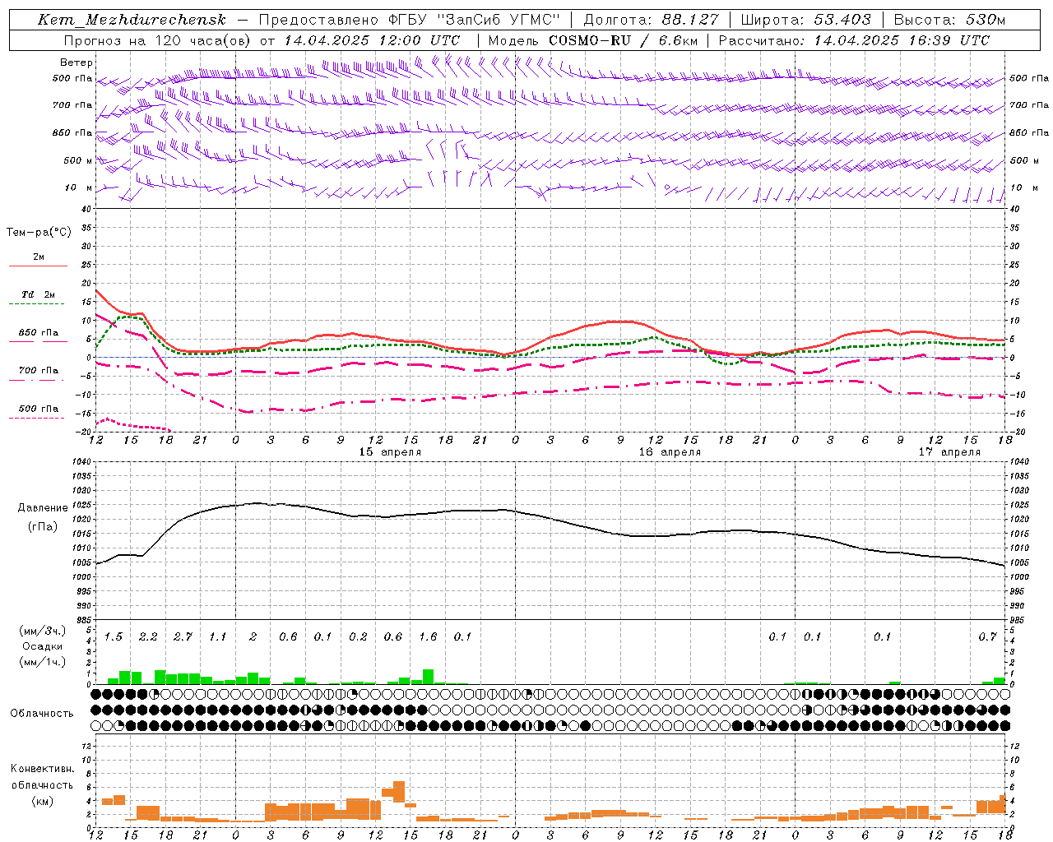Click the red 2м temperature legend line
Viewport: 1053px width, 842px height.
click(x=38, y=266)
